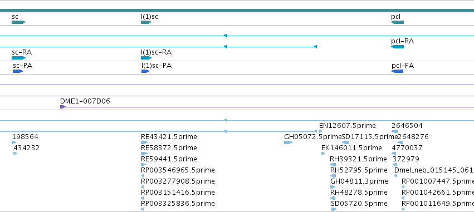Click the sc gene arrow glyph

coord(19,22)
